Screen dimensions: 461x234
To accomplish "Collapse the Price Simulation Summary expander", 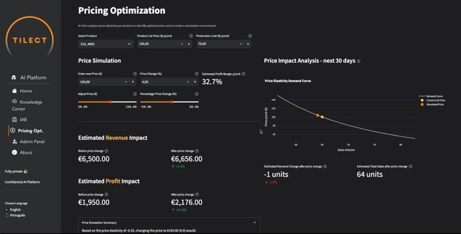I will tap(255, 223).
